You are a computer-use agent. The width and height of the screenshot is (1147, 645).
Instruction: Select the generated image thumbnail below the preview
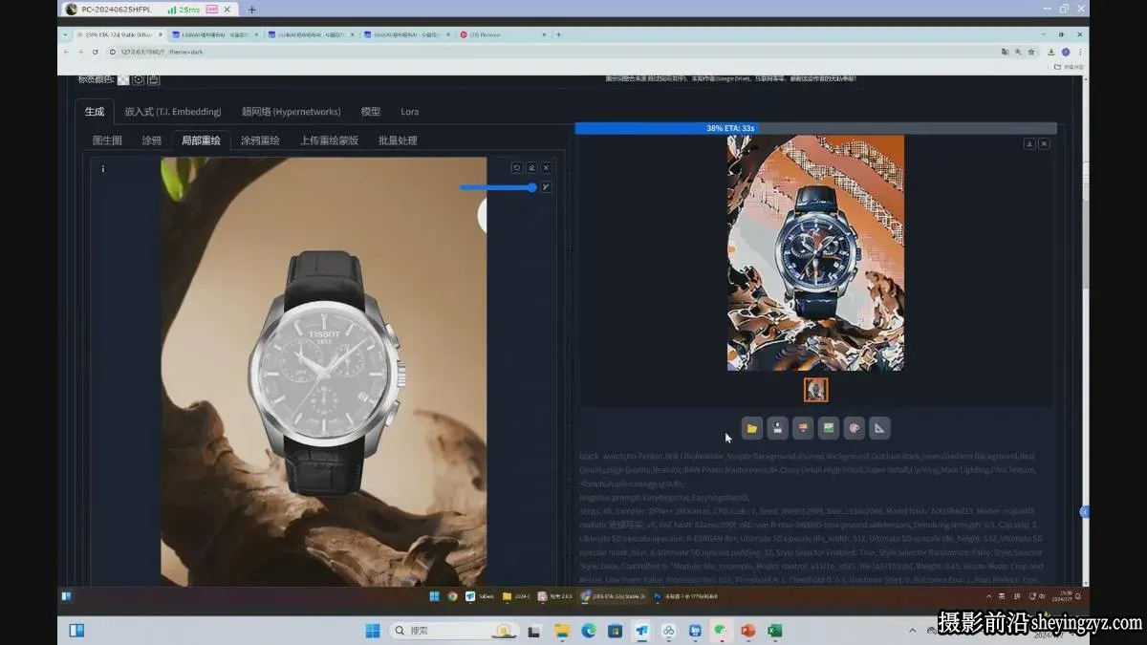[815, 390]
